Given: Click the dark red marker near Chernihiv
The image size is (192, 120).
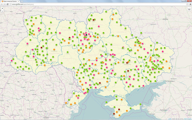Looking at the screenshot, I should click(93, 20).
